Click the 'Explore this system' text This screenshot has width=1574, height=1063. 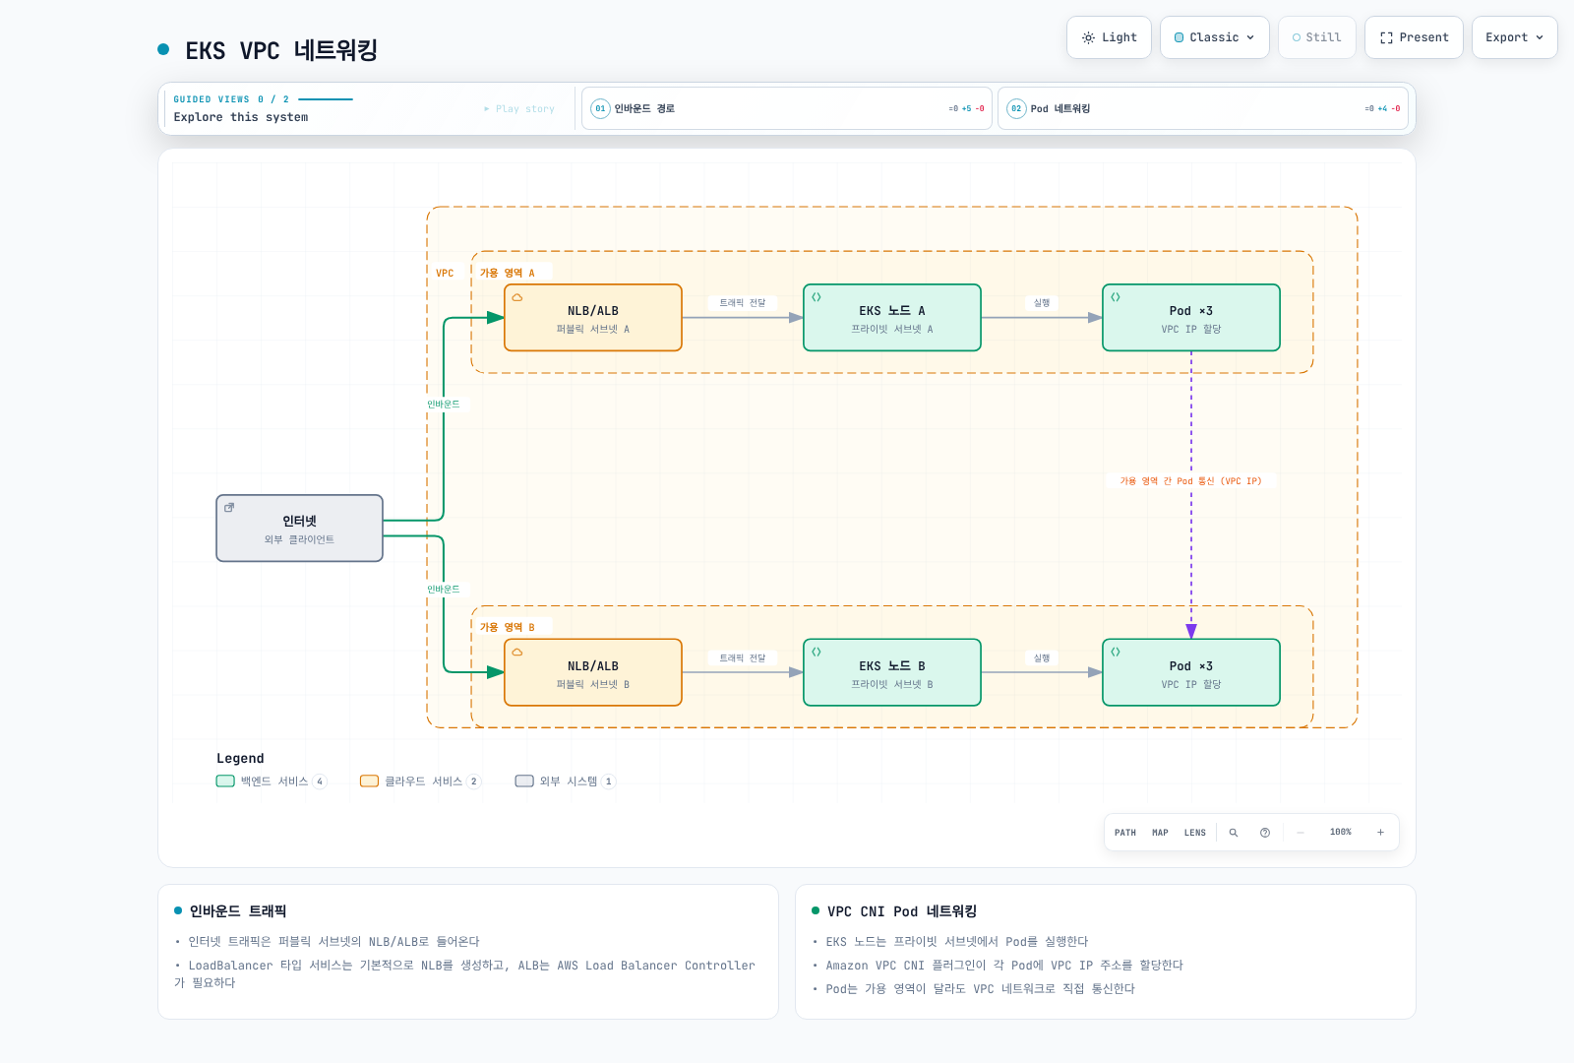pyautogui.click(x=241, y=117)
